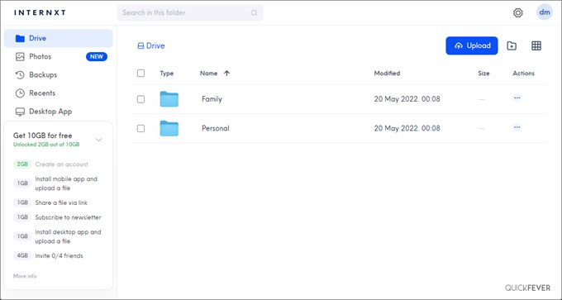The height and width of the screenshot is (300, 562).
Task: Open the More info link
Action: point(25,276)
